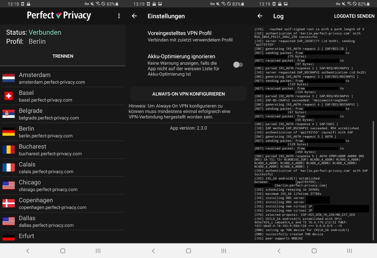Tap the Serbian flag next to Belgrade
The image size is (377, 258).
8,114
